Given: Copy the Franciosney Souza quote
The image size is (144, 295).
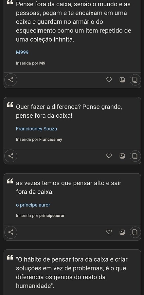Looking at the screenshot, I should pos(135,156).
